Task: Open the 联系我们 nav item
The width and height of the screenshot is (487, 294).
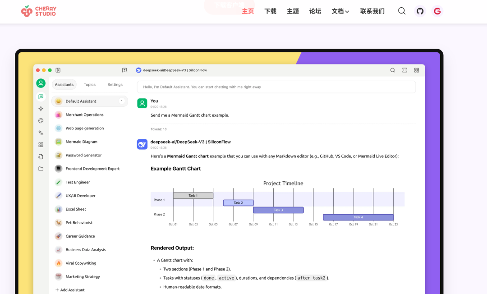Action: (372, 11)
